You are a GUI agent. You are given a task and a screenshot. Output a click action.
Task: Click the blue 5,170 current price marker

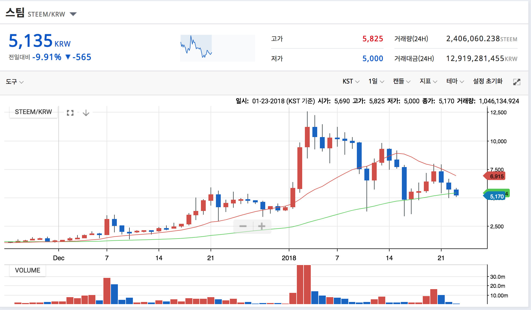click(x=495, y=196)
